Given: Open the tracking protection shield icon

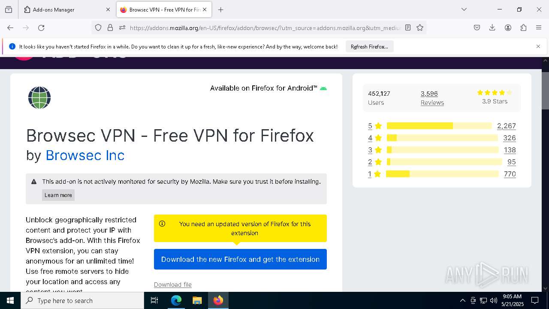Looking at the screenshot, I should tap(98, 27).
